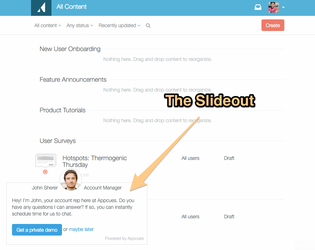This screenshot has width=315, height=250.
Task: Expand the account menu caret
Action: pyautogui.click(x=283, y=7)
